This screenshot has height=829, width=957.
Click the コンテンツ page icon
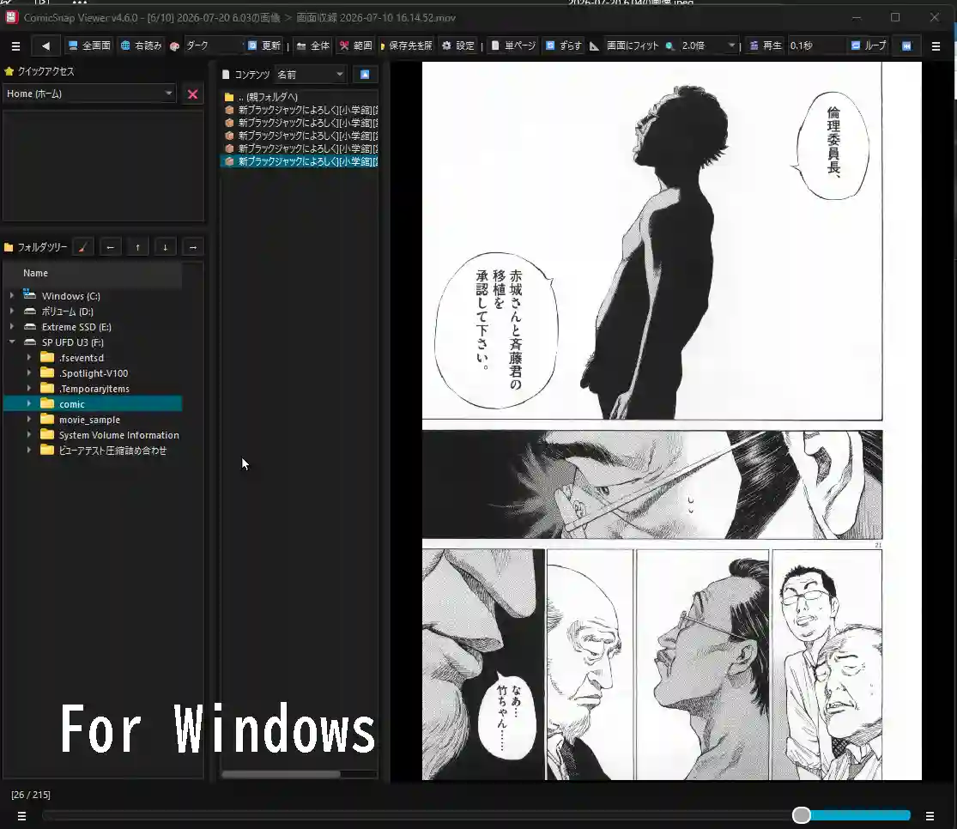click(x=226, y=75)
